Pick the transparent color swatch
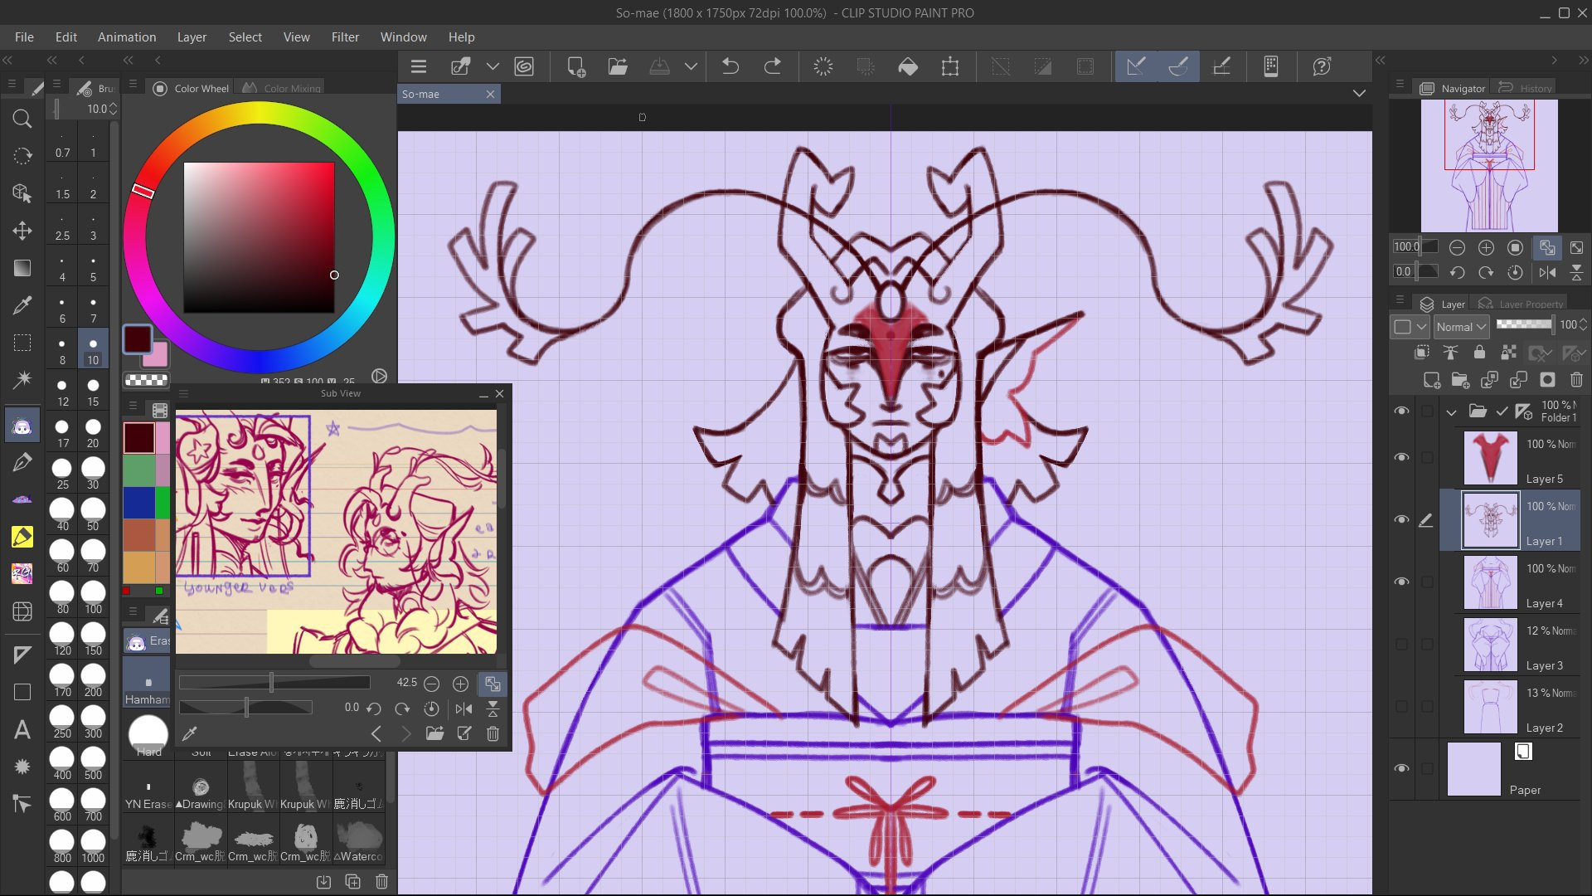The width and height of the screenshot is (1592, 896). click(146, 380)
